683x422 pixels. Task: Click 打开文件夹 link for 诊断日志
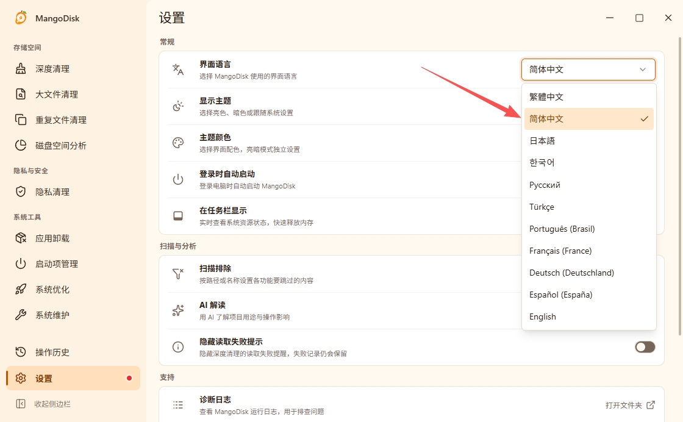coord(630,405)
